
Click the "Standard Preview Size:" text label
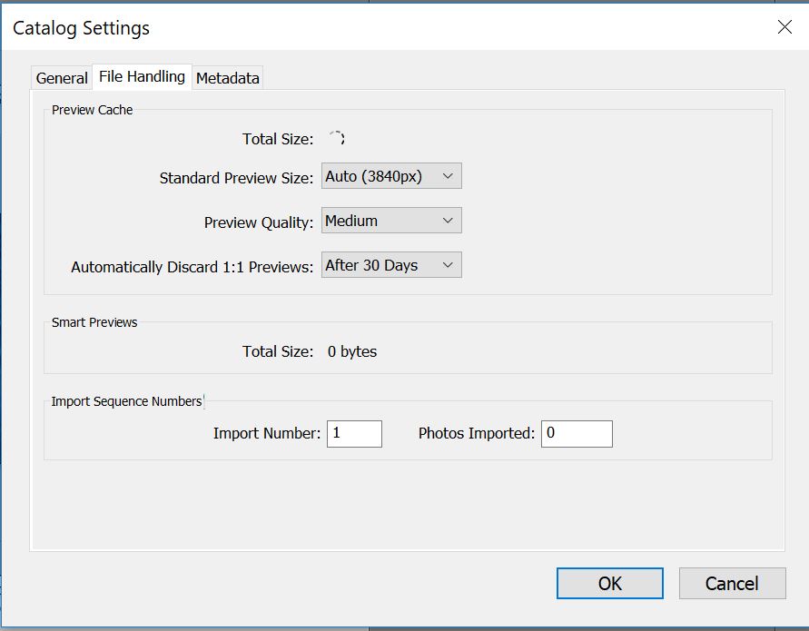[236, 178]
